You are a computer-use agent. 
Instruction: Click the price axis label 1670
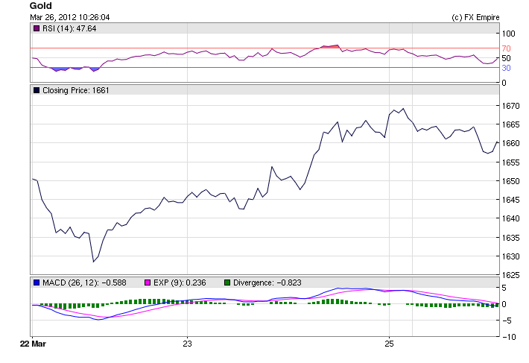pos(511,106)
